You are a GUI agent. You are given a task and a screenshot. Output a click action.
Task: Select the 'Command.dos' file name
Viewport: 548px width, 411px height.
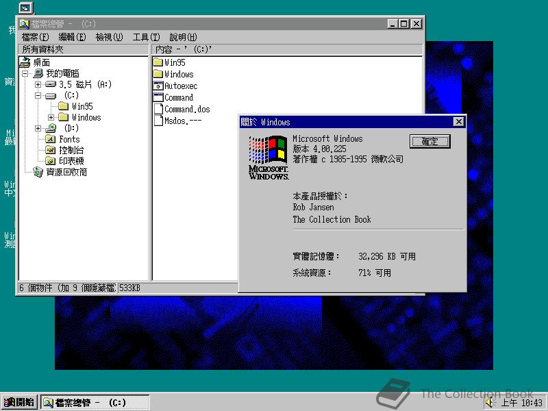187,109
